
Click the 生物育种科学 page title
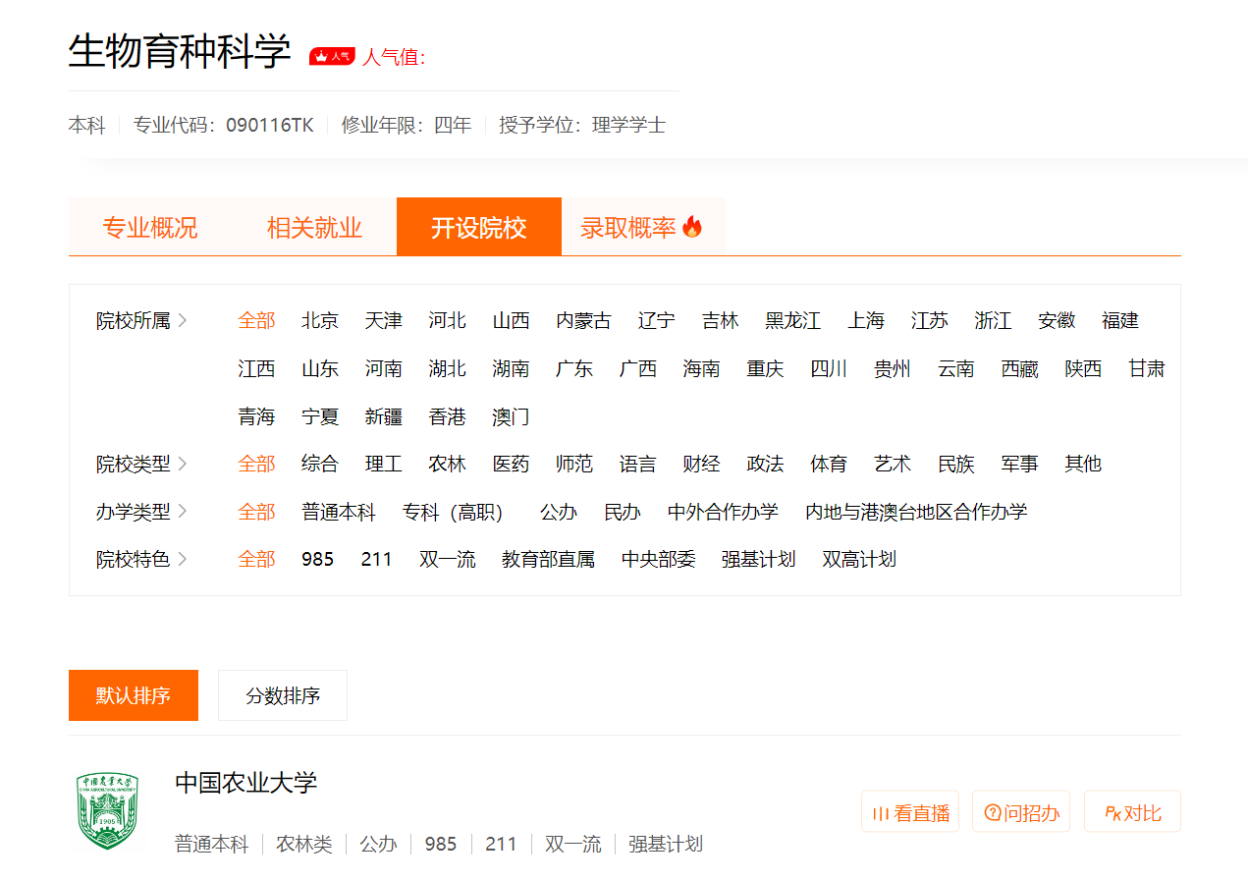coord(180,51)
